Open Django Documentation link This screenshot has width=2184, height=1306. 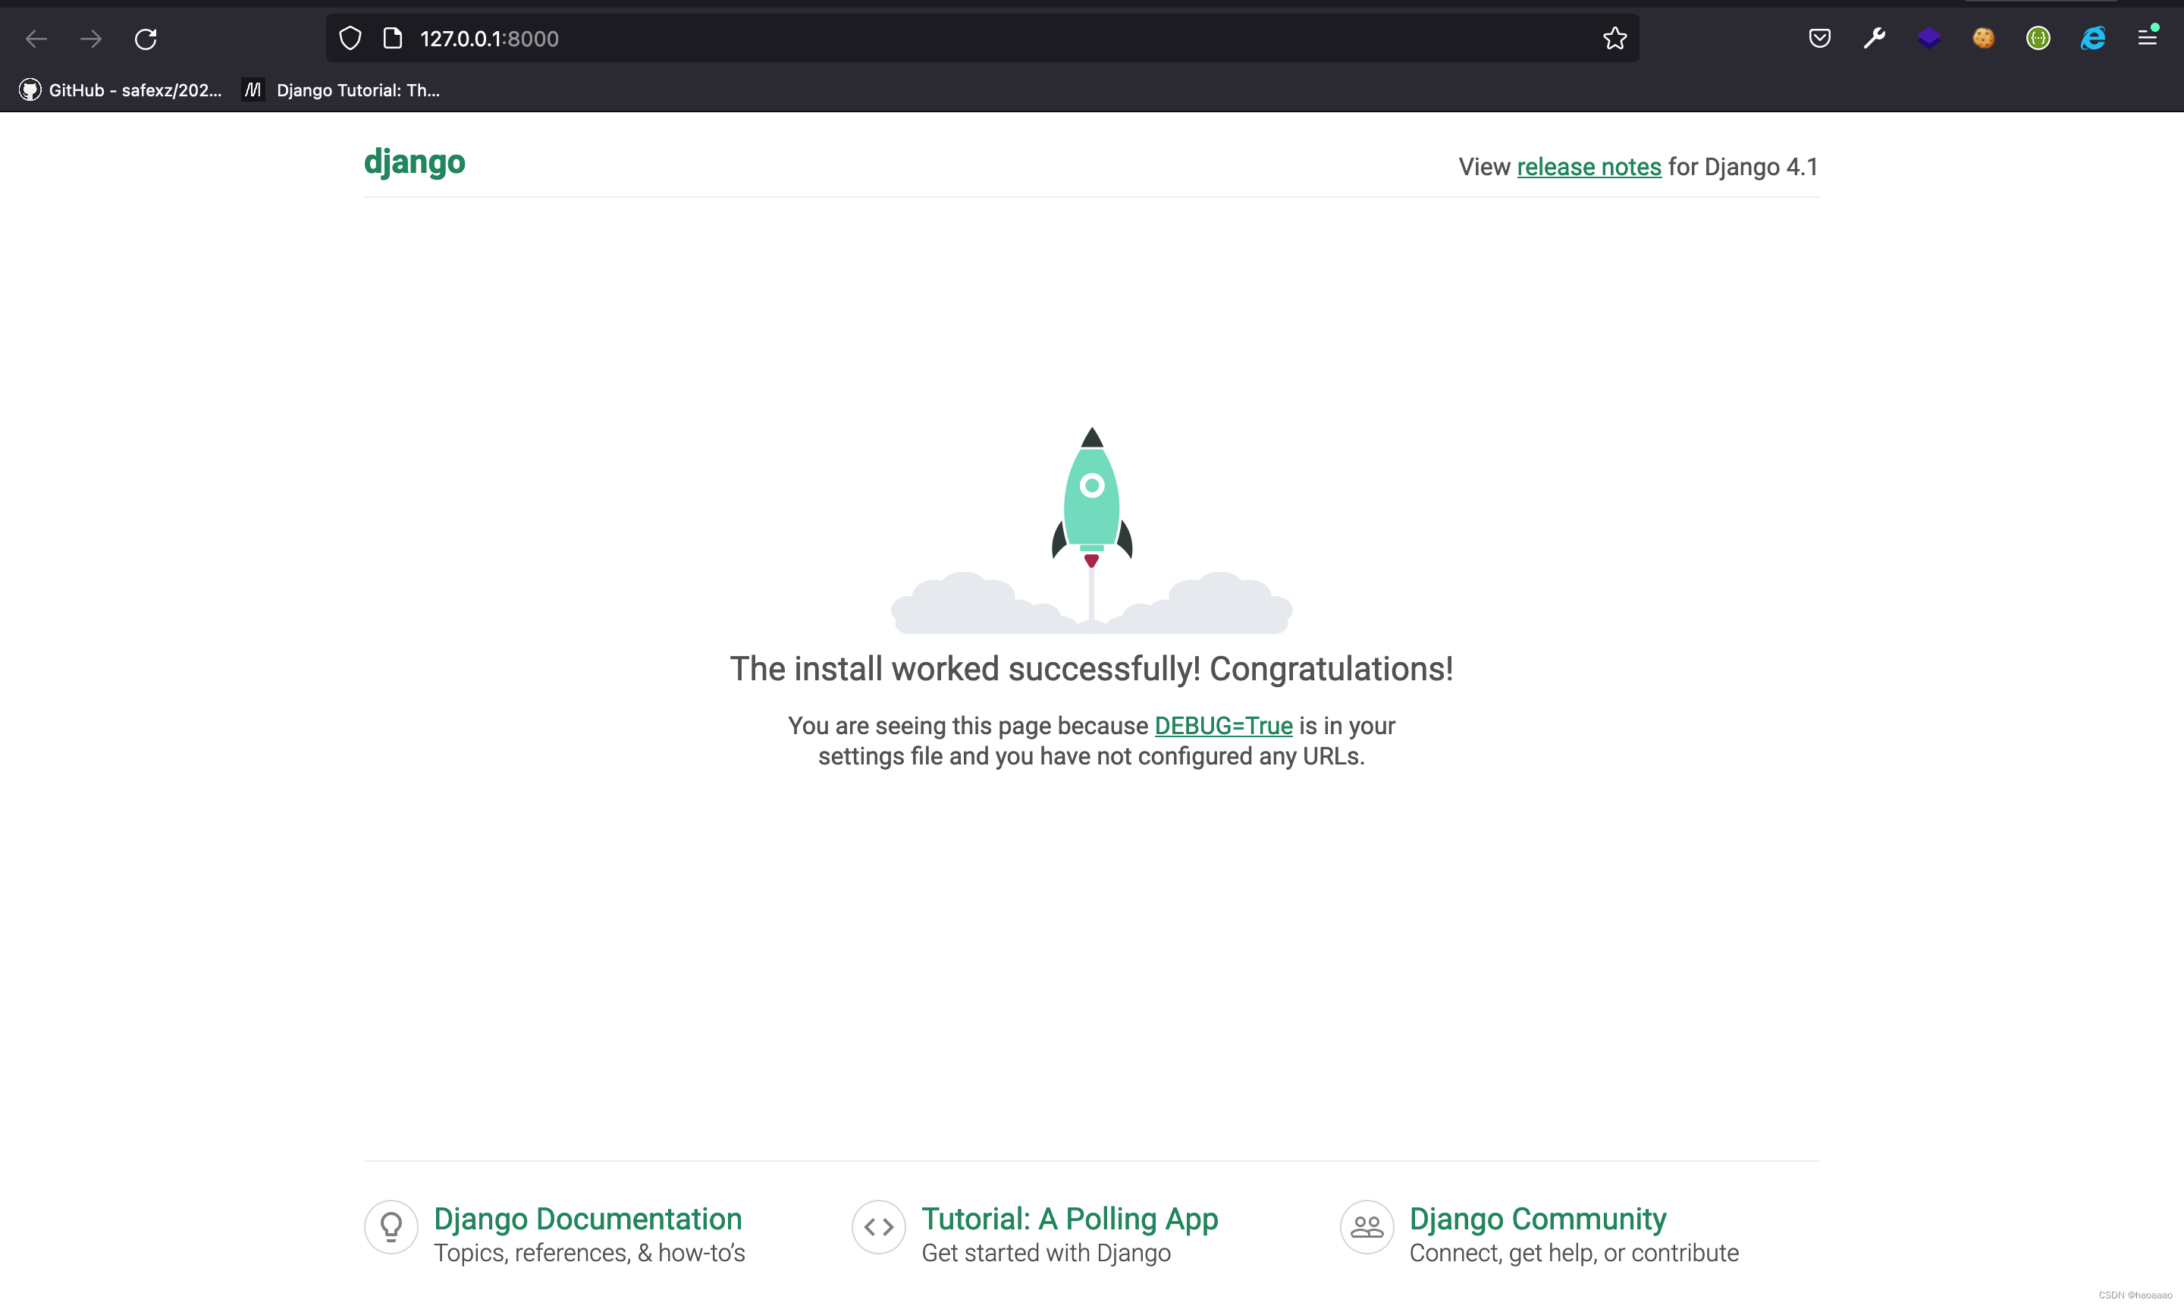587,1218
